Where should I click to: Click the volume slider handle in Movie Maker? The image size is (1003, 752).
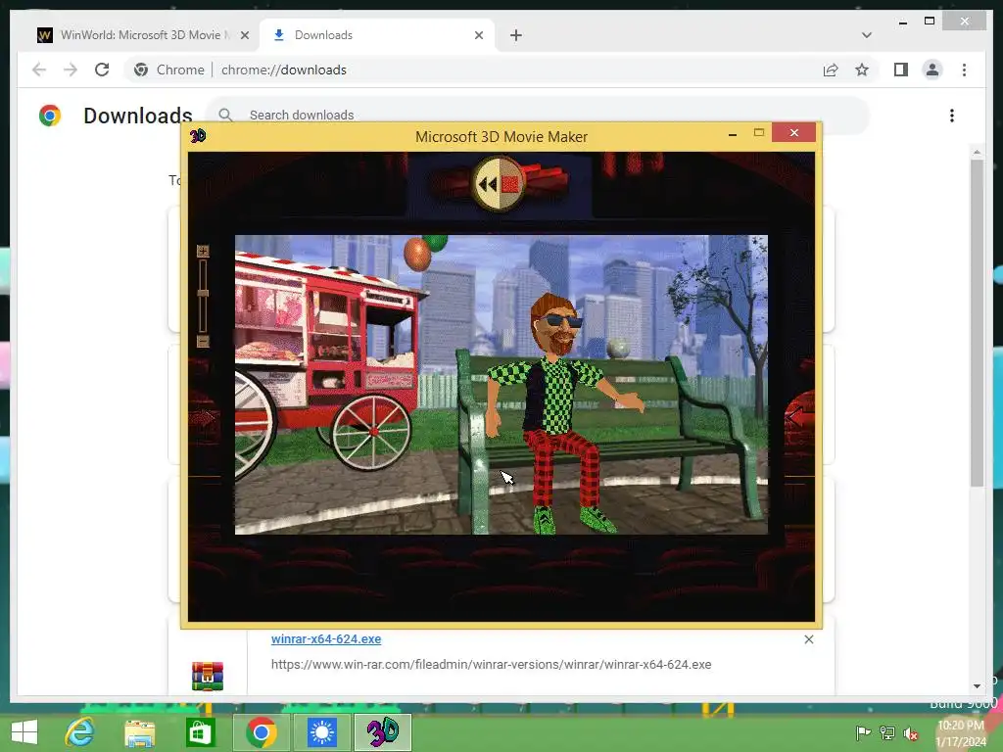click(x=203, y=293)
